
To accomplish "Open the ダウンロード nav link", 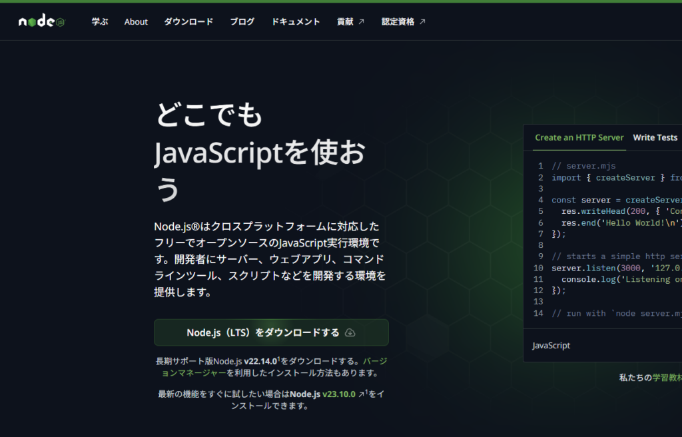I will [188, 22].
